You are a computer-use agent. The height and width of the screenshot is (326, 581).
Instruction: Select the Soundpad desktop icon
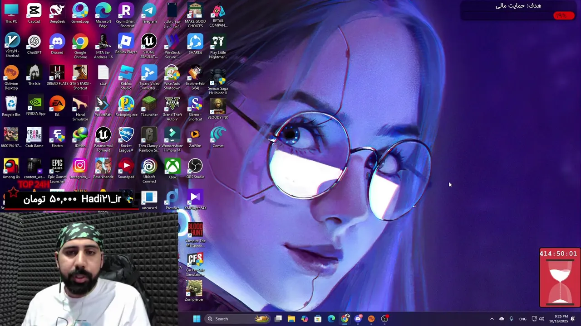126,168
